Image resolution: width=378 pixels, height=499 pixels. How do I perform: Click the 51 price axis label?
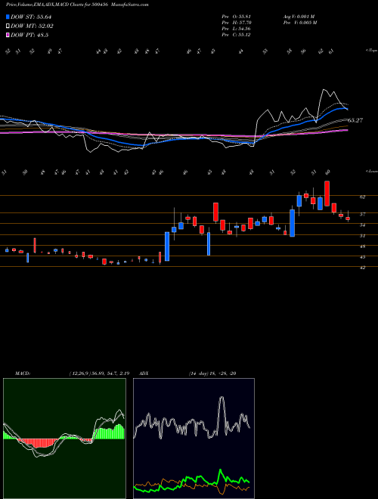point(362,236)
